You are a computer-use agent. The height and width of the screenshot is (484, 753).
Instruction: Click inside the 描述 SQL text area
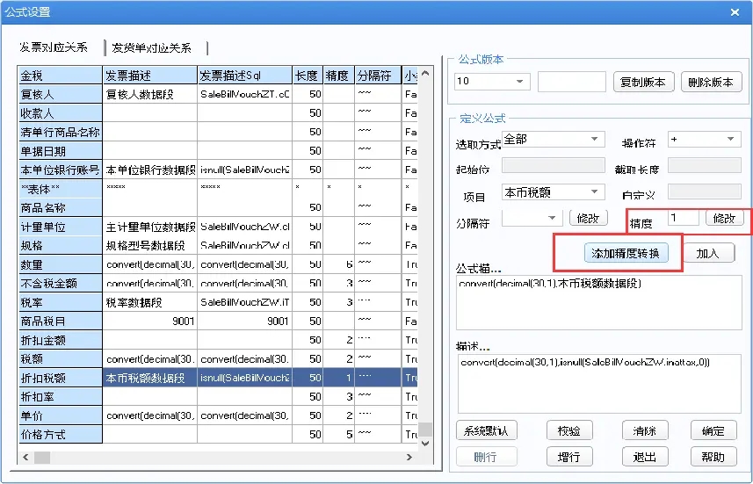coord(599,384)
